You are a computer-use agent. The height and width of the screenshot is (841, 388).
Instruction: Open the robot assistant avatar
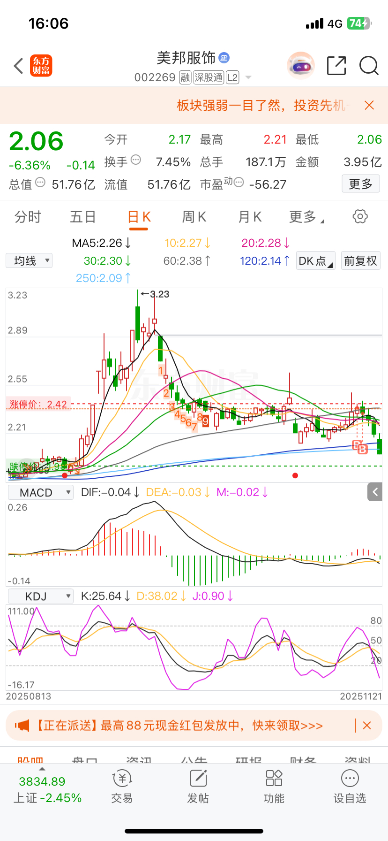[300, 66]
